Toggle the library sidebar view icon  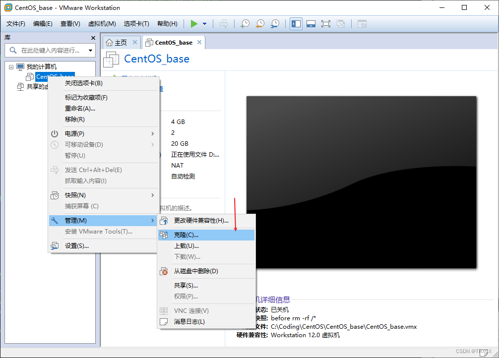point(296,23)
